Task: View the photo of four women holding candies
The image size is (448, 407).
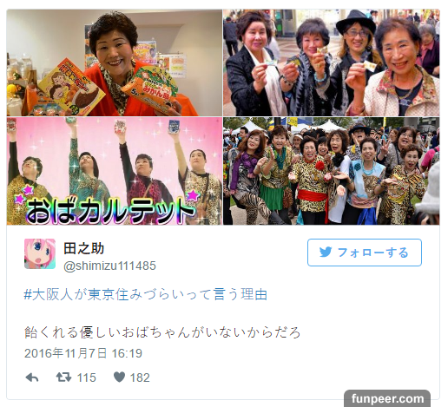Action: click(331, 62)
